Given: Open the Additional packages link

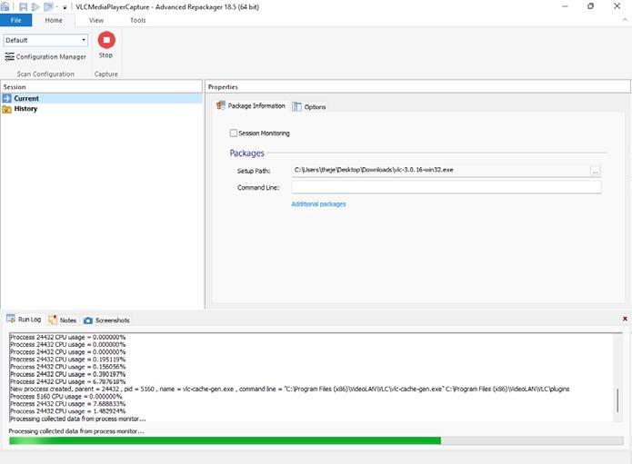Looking at the screenshot, I should click(318, 204).
